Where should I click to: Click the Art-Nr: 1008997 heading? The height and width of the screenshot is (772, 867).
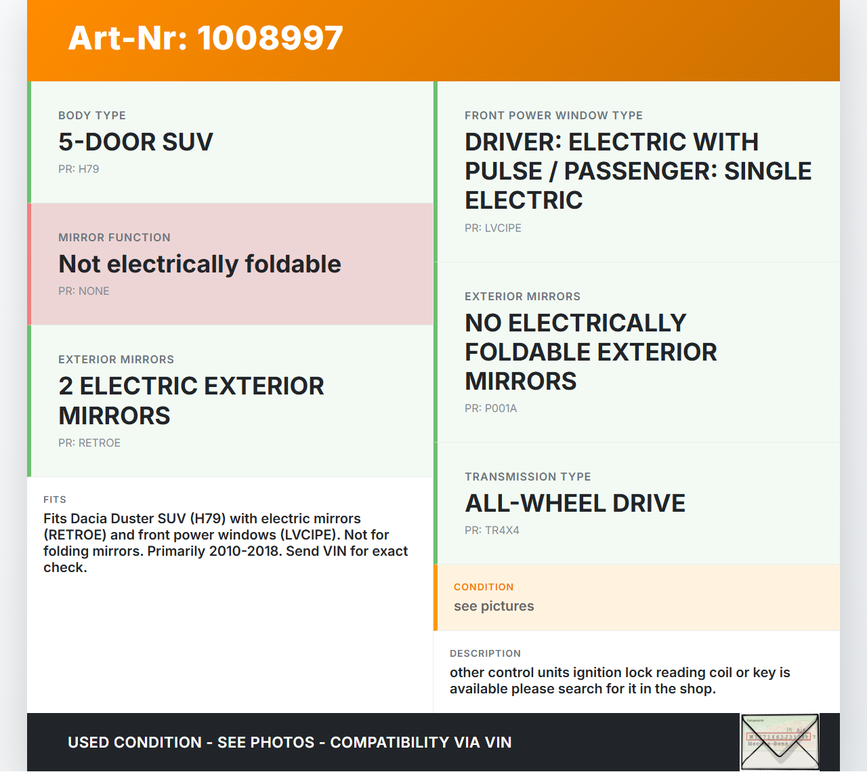[205, 38]
